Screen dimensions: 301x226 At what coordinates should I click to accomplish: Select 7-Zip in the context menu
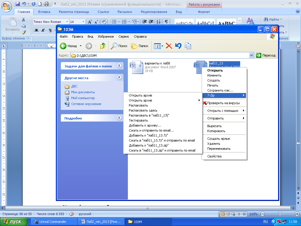pyautogui.click(x=224, y=95)
